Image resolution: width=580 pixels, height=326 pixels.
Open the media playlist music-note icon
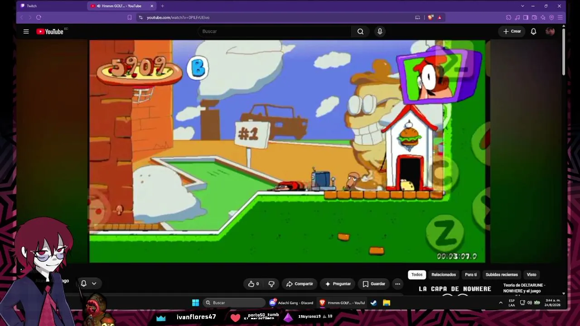517,17
